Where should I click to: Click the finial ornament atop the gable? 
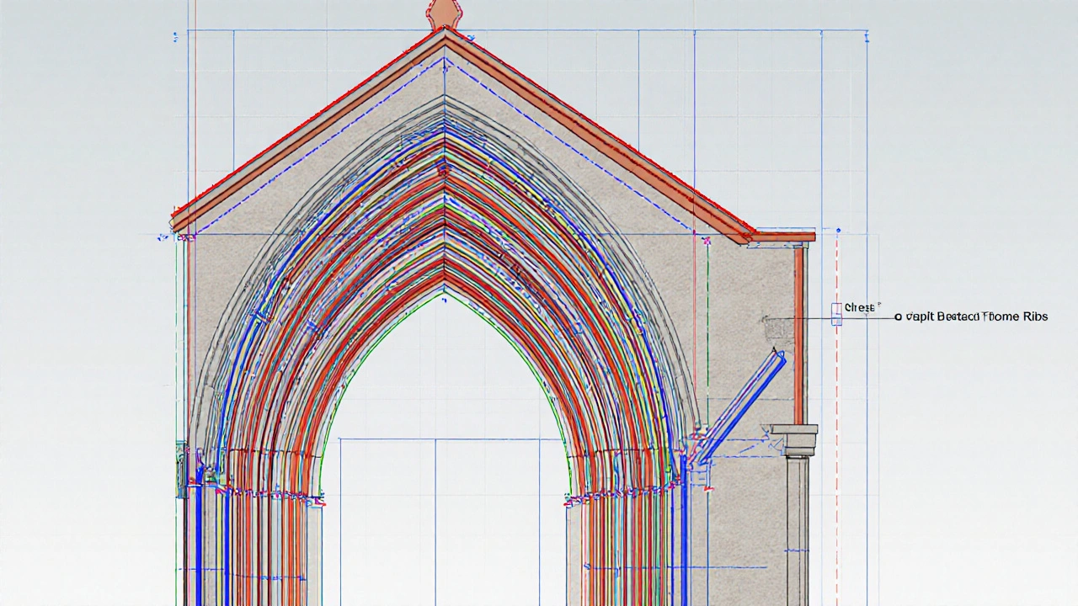tap(445, 13)
